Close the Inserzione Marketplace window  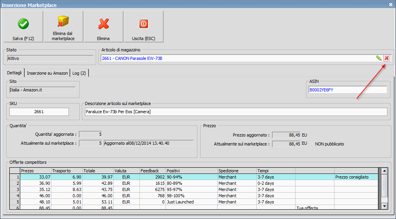pos(391,5)
